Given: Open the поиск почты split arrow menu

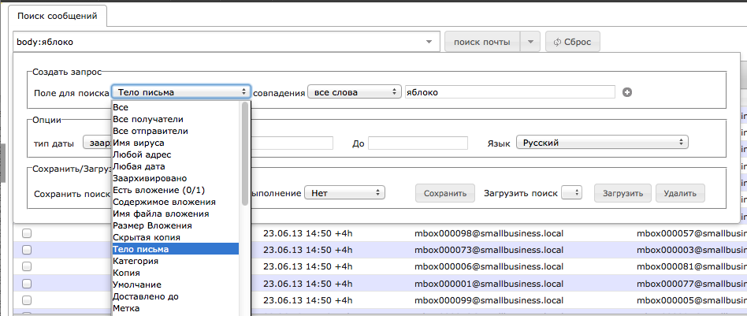Looking at the screenshot, I should pos(531,42).
